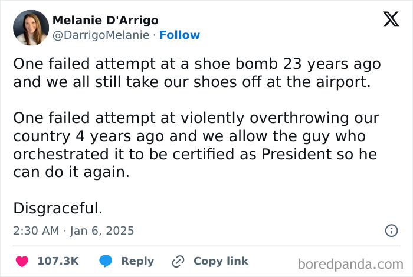This screenshot has height=277, width=413.
Task: Follow Melanie D'Arrigo
Action: (179, 35)
